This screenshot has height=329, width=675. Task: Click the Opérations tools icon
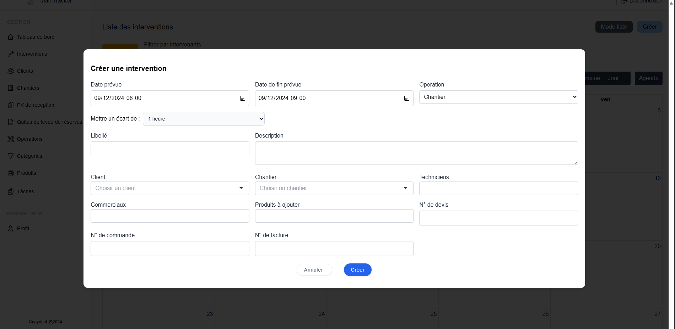pos(11,139)
